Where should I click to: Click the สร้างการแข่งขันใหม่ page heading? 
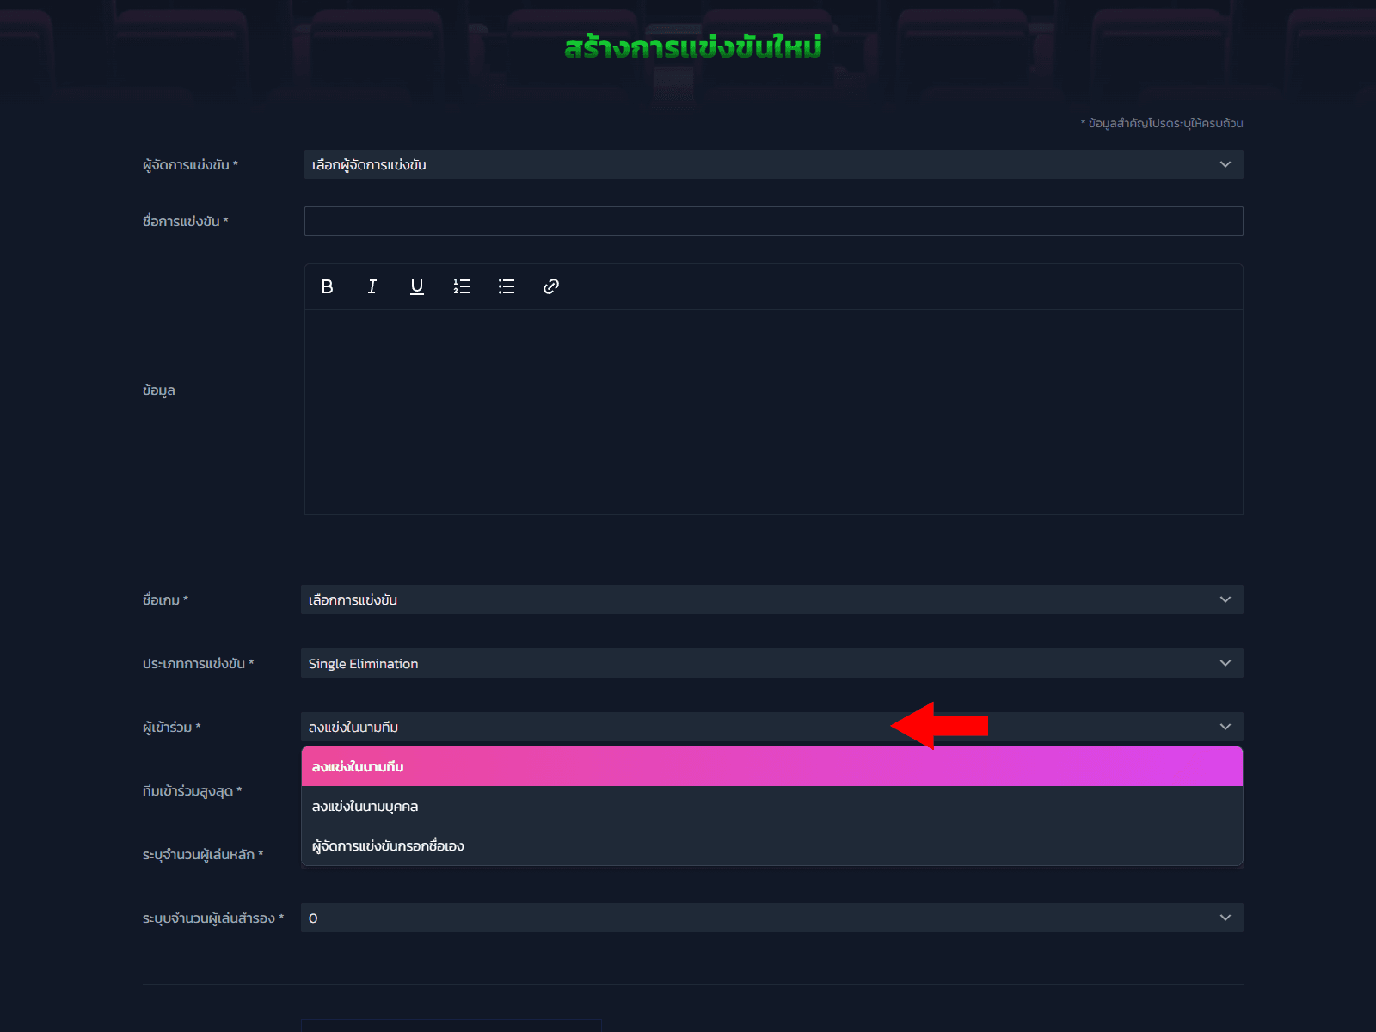click(693, 46)
